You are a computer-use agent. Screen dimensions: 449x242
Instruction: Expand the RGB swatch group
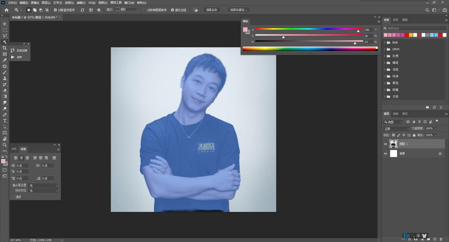(x=385, y=42)
